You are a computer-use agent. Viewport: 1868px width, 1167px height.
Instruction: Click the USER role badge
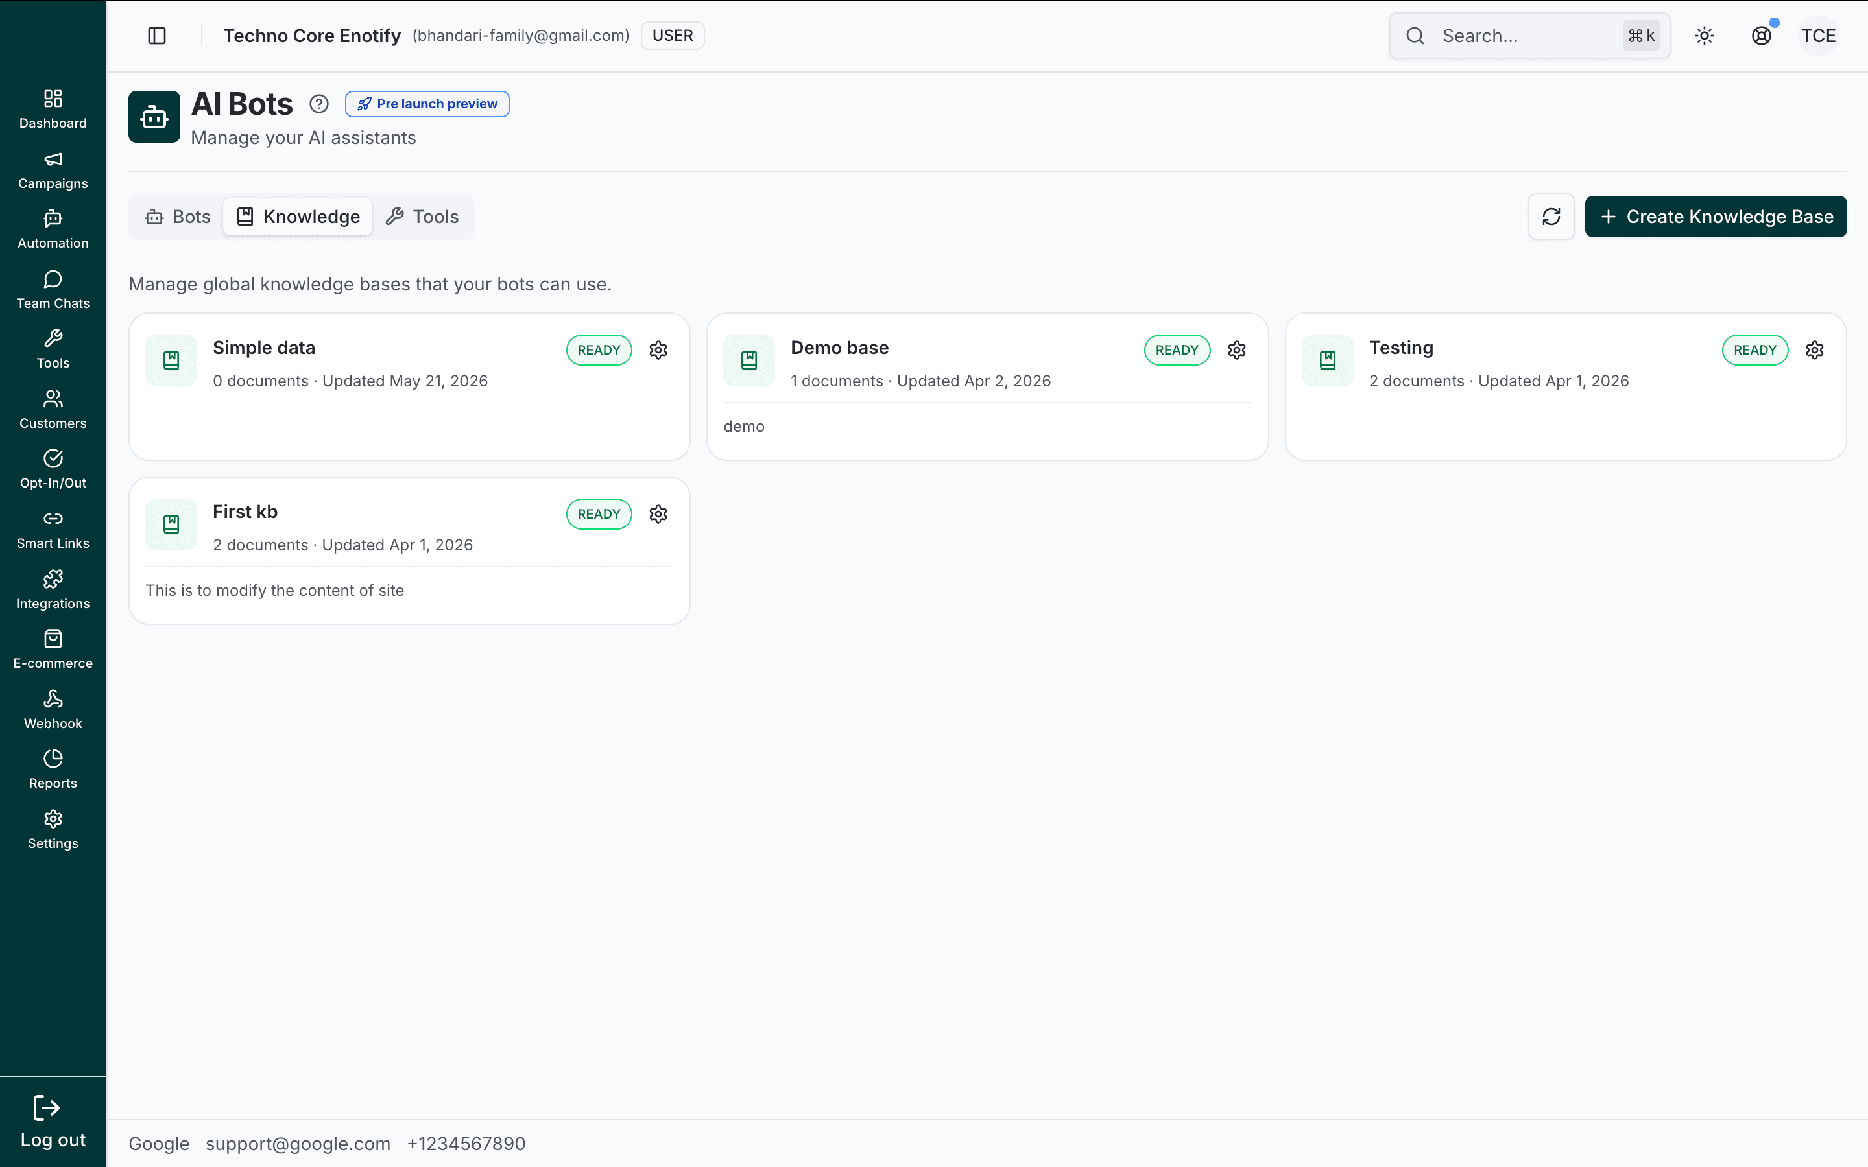673,36
